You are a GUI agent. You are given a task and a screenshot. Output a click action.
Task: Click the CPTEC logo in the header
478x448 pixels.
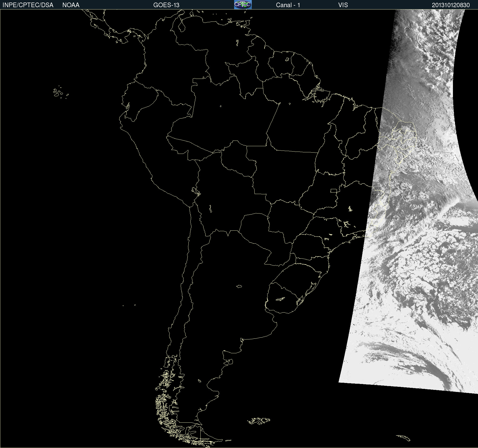point(243,5)
